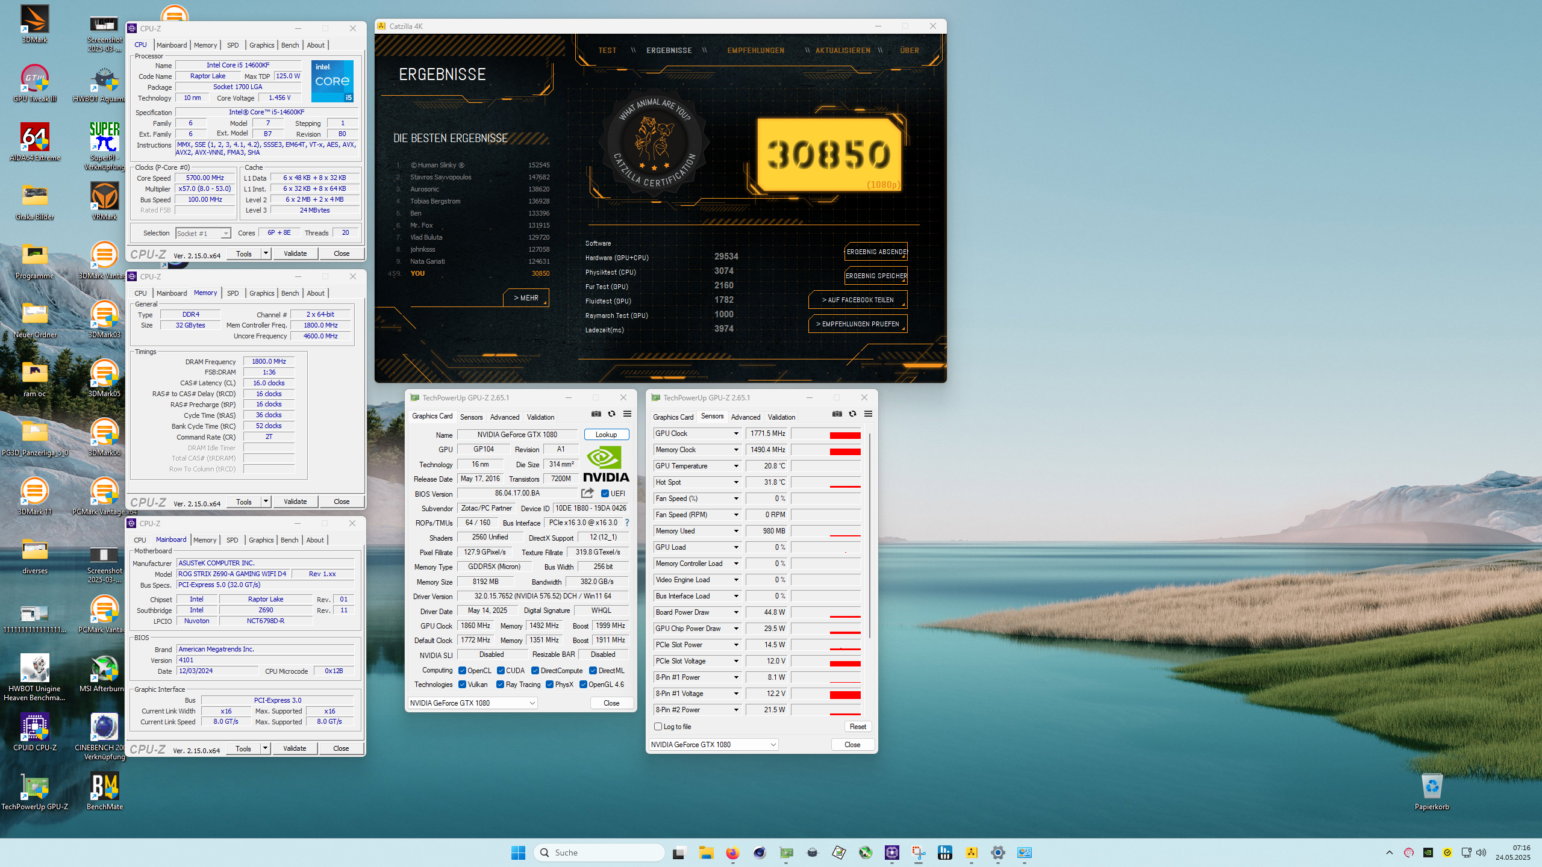Open Firefox from the taskbar

tap(732, 853)
